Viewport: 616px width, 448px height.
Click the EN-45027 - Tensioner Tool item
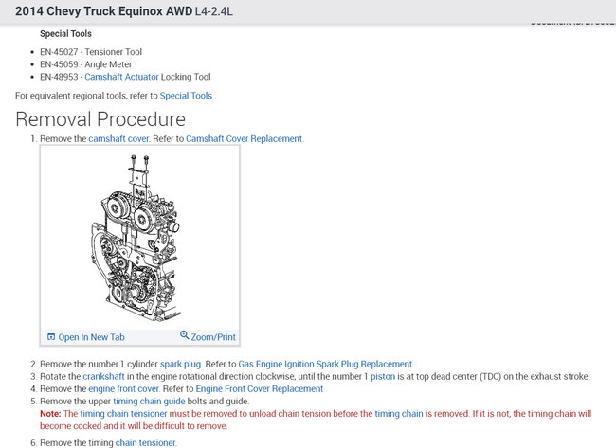click(91, 52)
